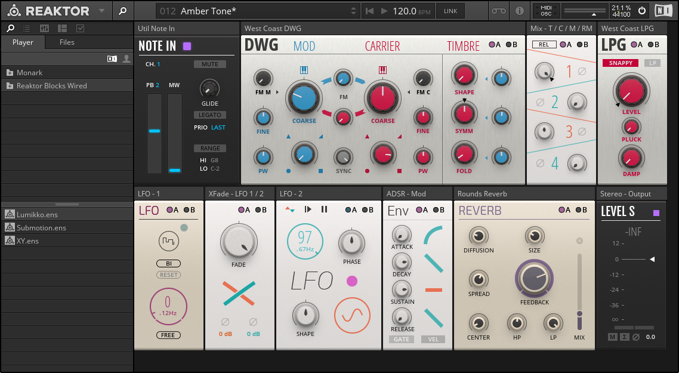Click the pitch bend PB slider
Image resolution: width=679 pixels, height=373 pixels.
point(155,134)
